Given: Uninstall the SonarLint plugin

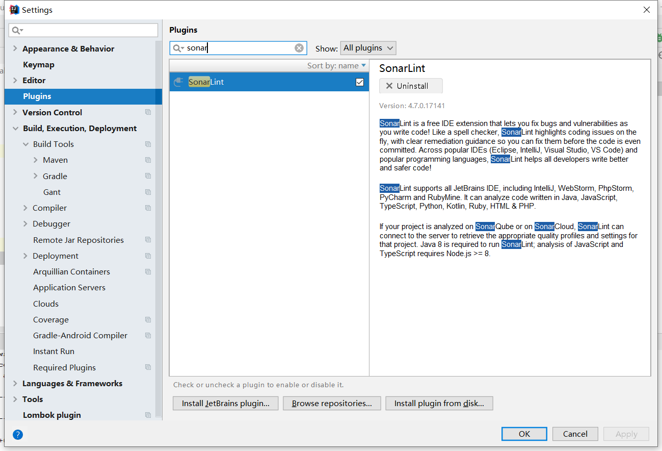Looking at the screenshot, I should [x=411, y=86].
